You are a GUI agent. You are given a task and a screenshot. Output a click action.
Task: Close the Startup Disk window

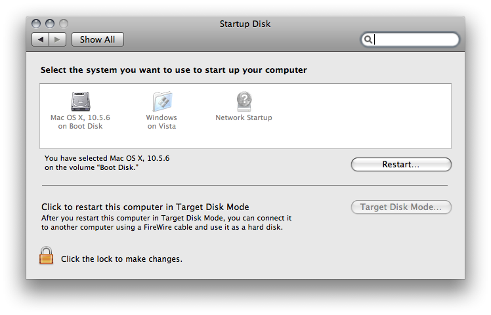(x=36, y=24)
